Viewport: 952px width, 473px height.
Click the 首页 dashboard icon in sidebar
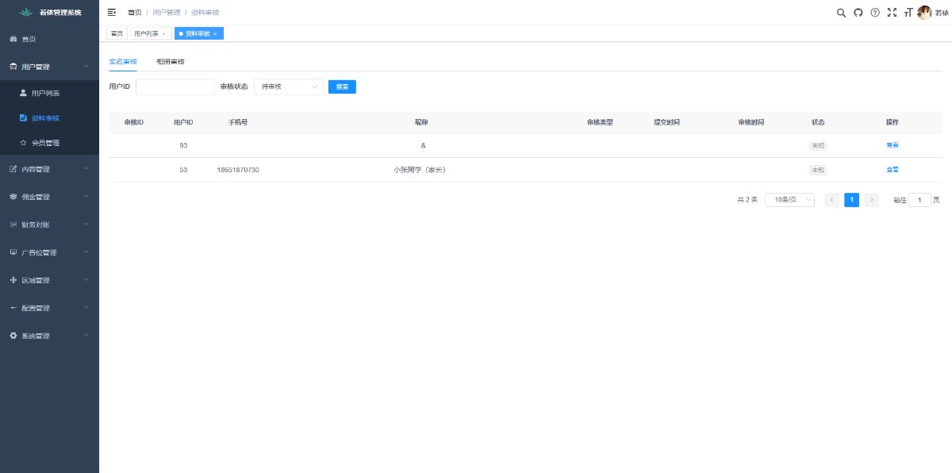tap(13, 38)
